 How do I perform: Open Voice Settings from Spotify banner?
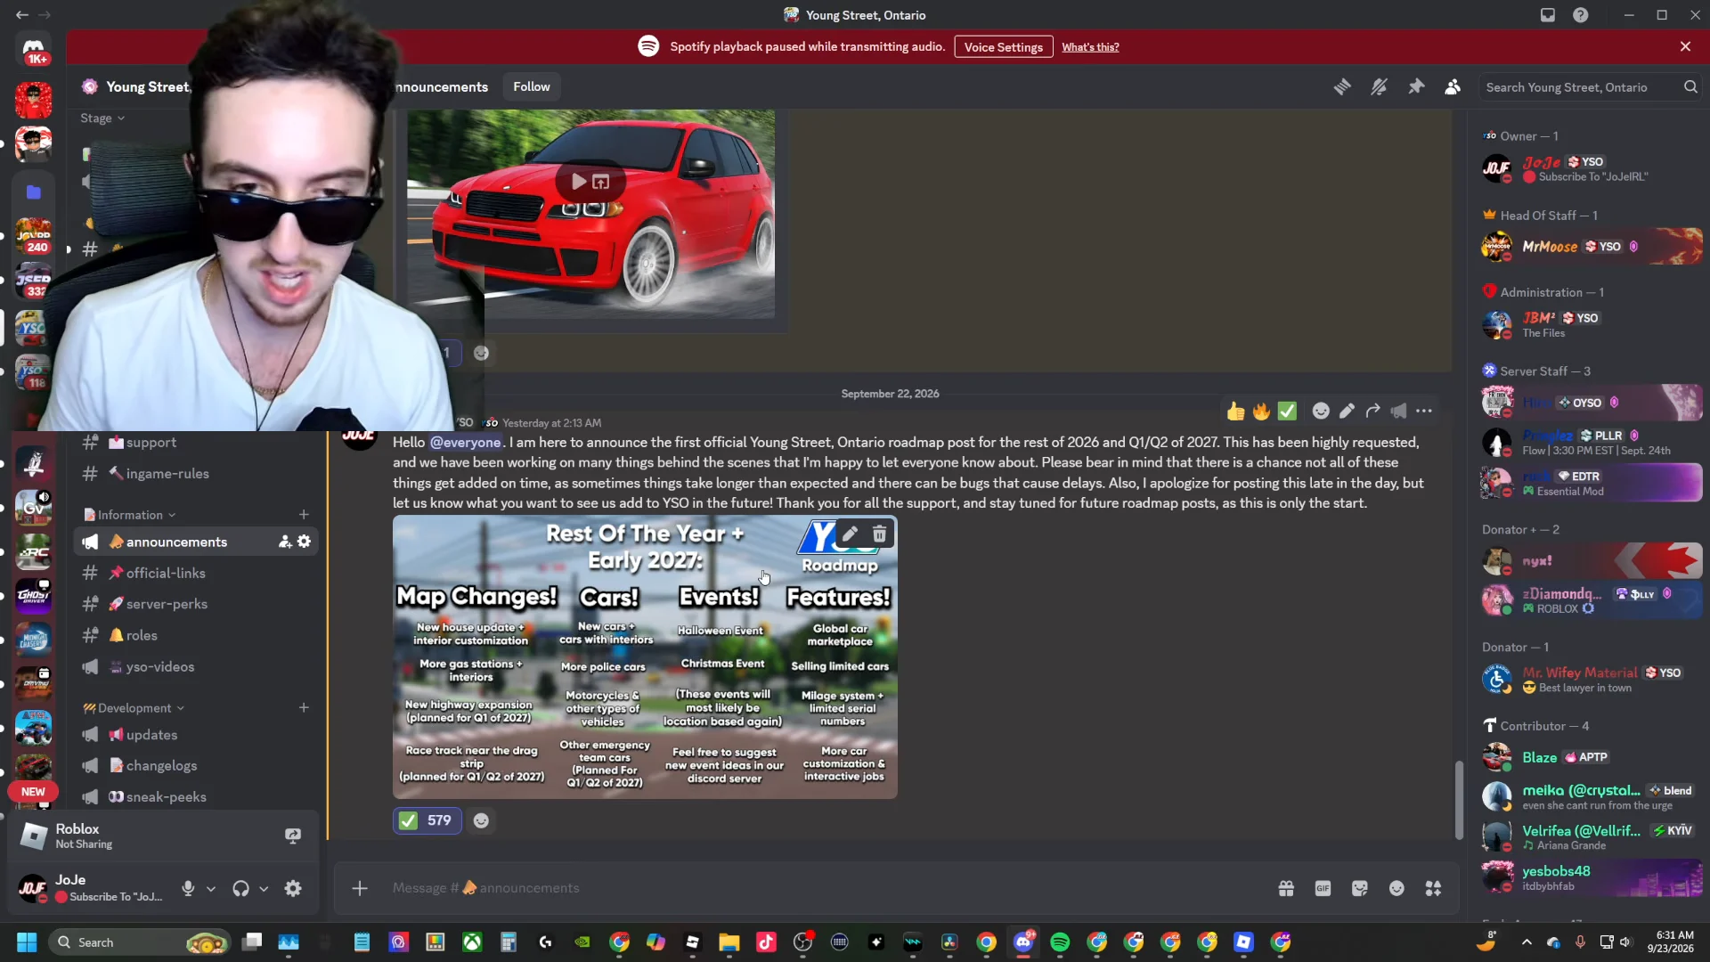click(1003, 47)
